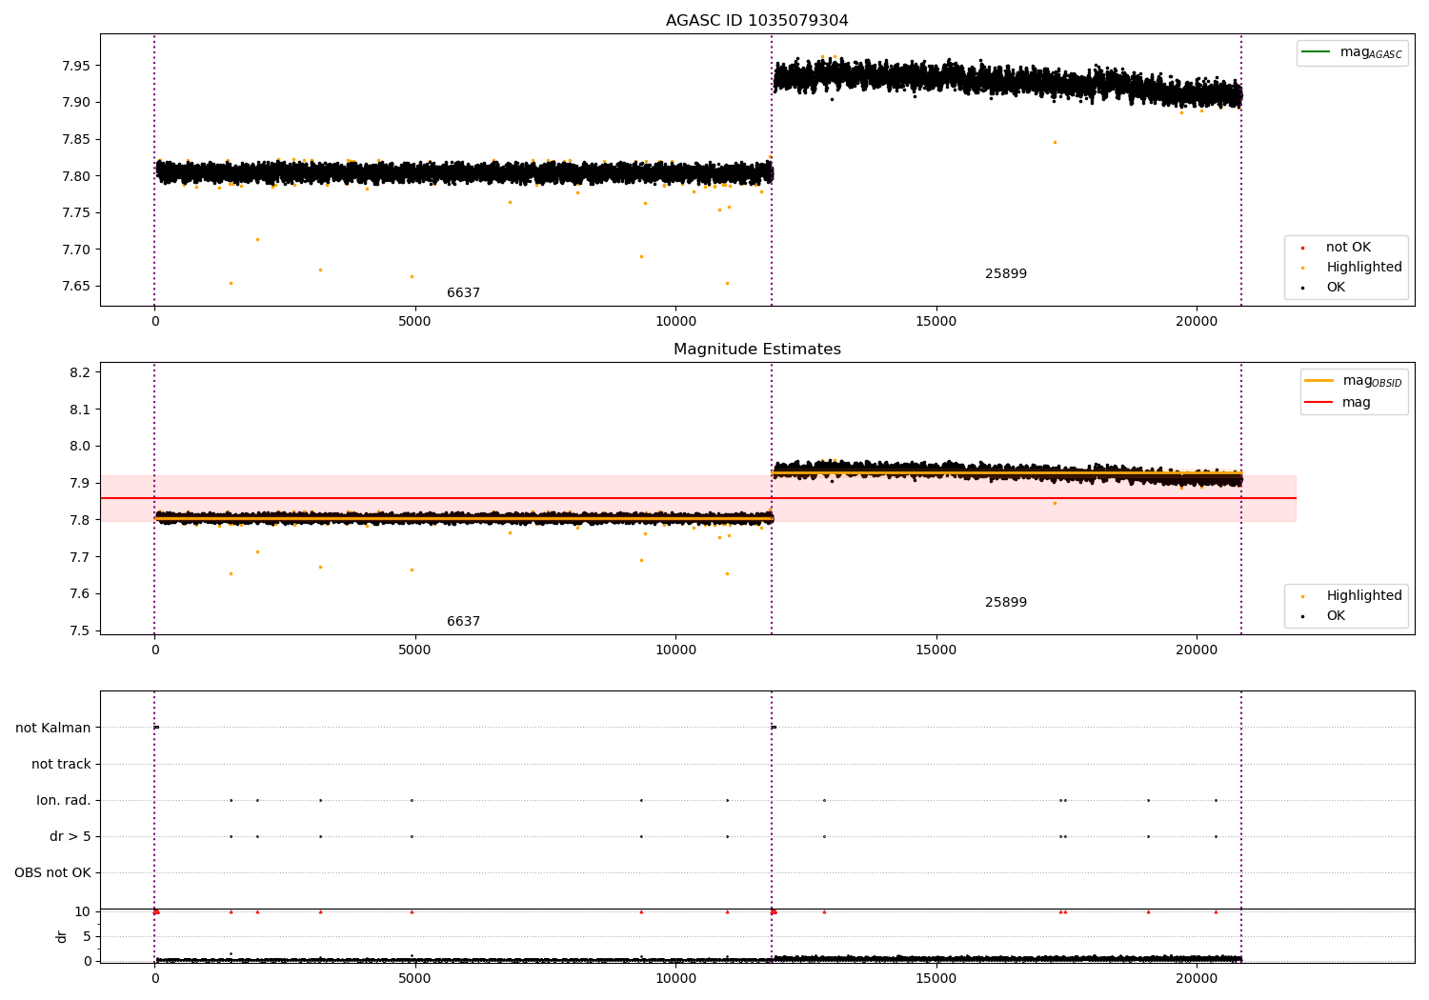Click the 7.85 y-axis tick label
Viewport: 1429px width, 1000px height.
coord(76,140)
